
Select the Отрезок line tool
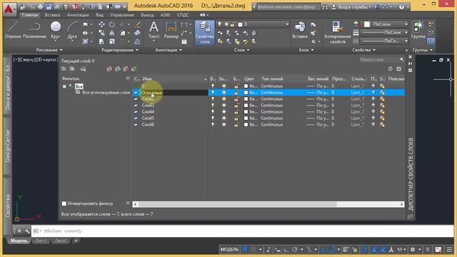pos(13,30)
